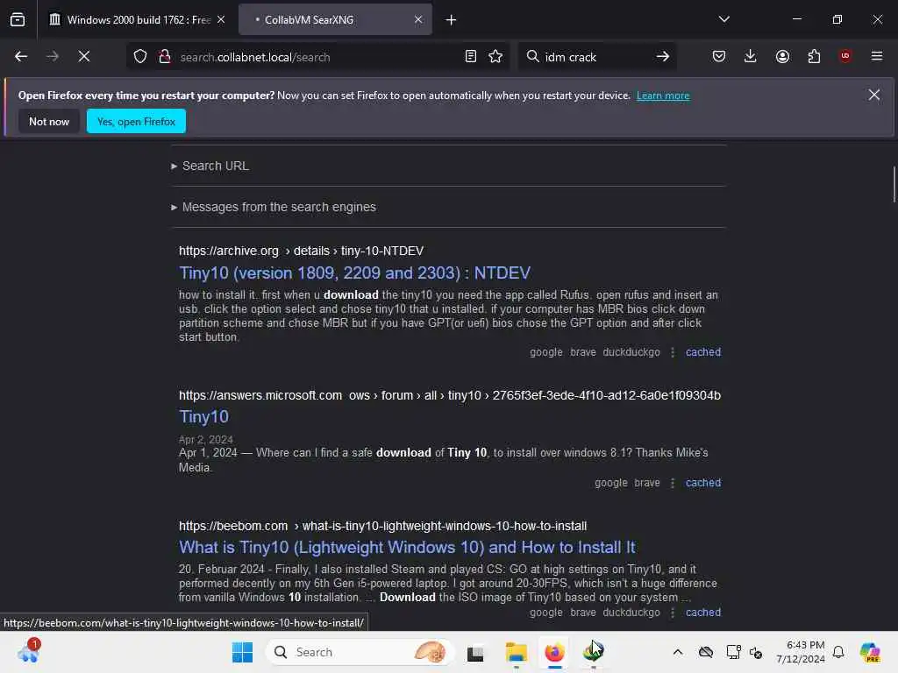Open the Firefox account icon
The height and width of the screenshot is (673, 898).
tap(782, 57)
